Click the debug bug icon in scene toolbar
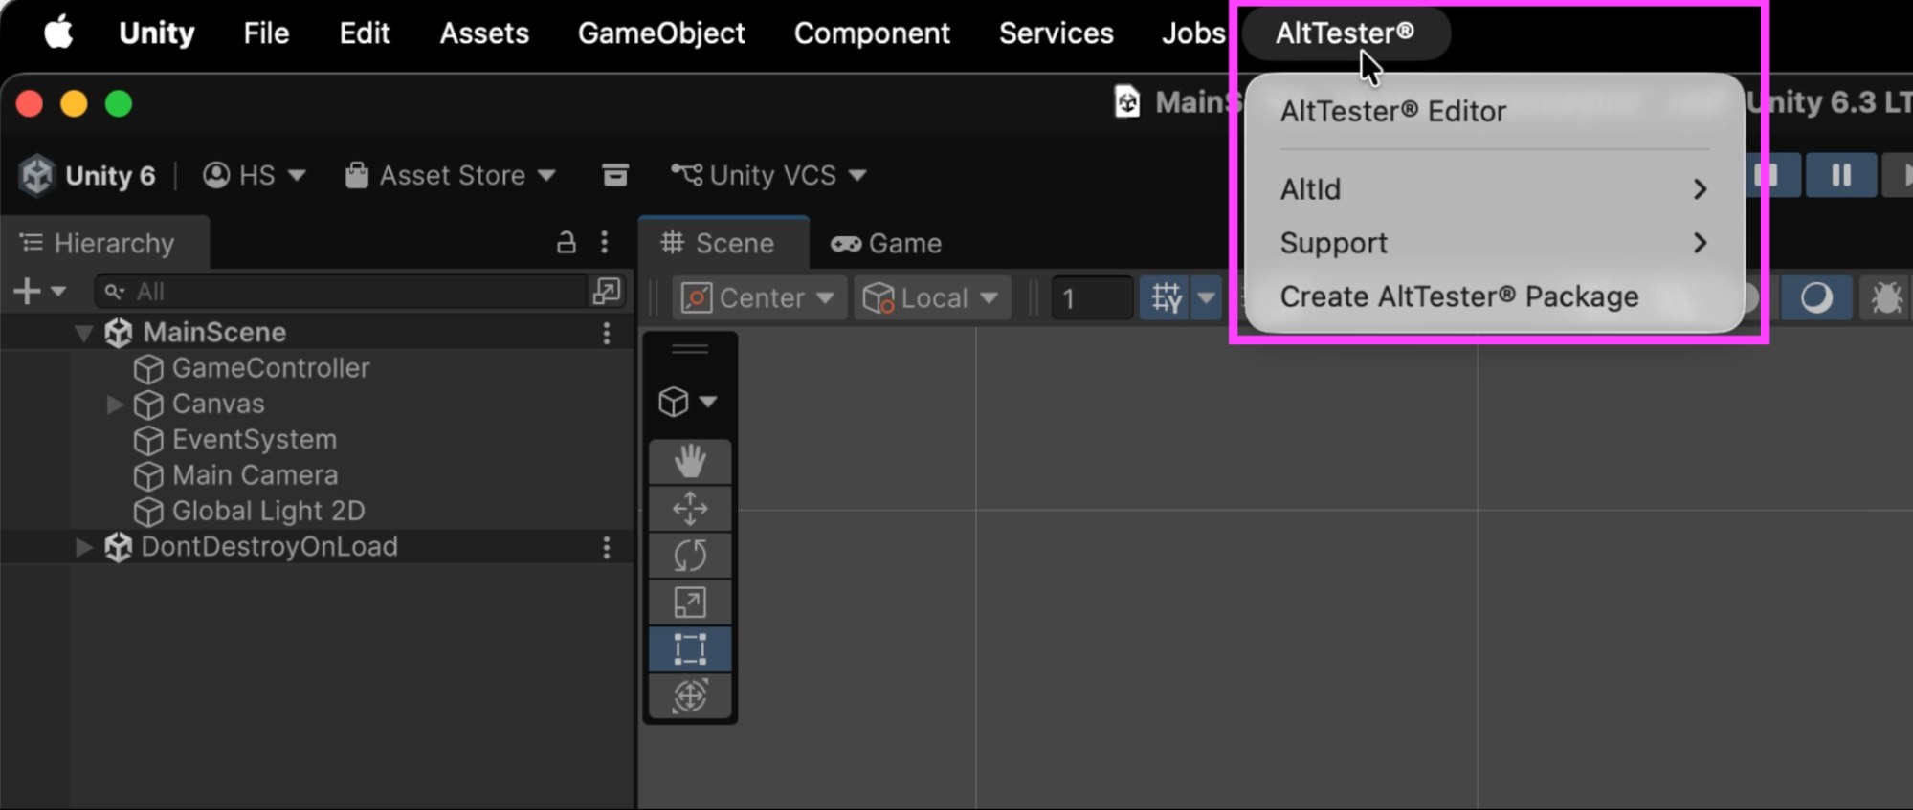This screenshot has height=810, width=1913. (1886, 298)
